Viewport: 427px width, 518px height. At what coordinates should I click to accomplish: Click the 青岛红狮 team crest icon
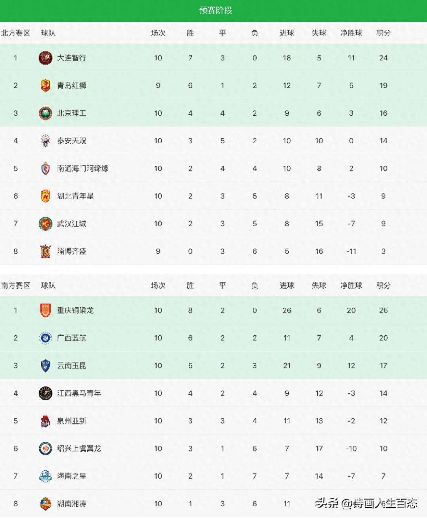[46, 86]
